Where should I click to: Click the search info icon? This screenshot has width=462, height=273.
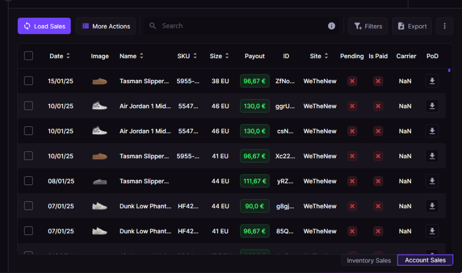coord(332,26)
